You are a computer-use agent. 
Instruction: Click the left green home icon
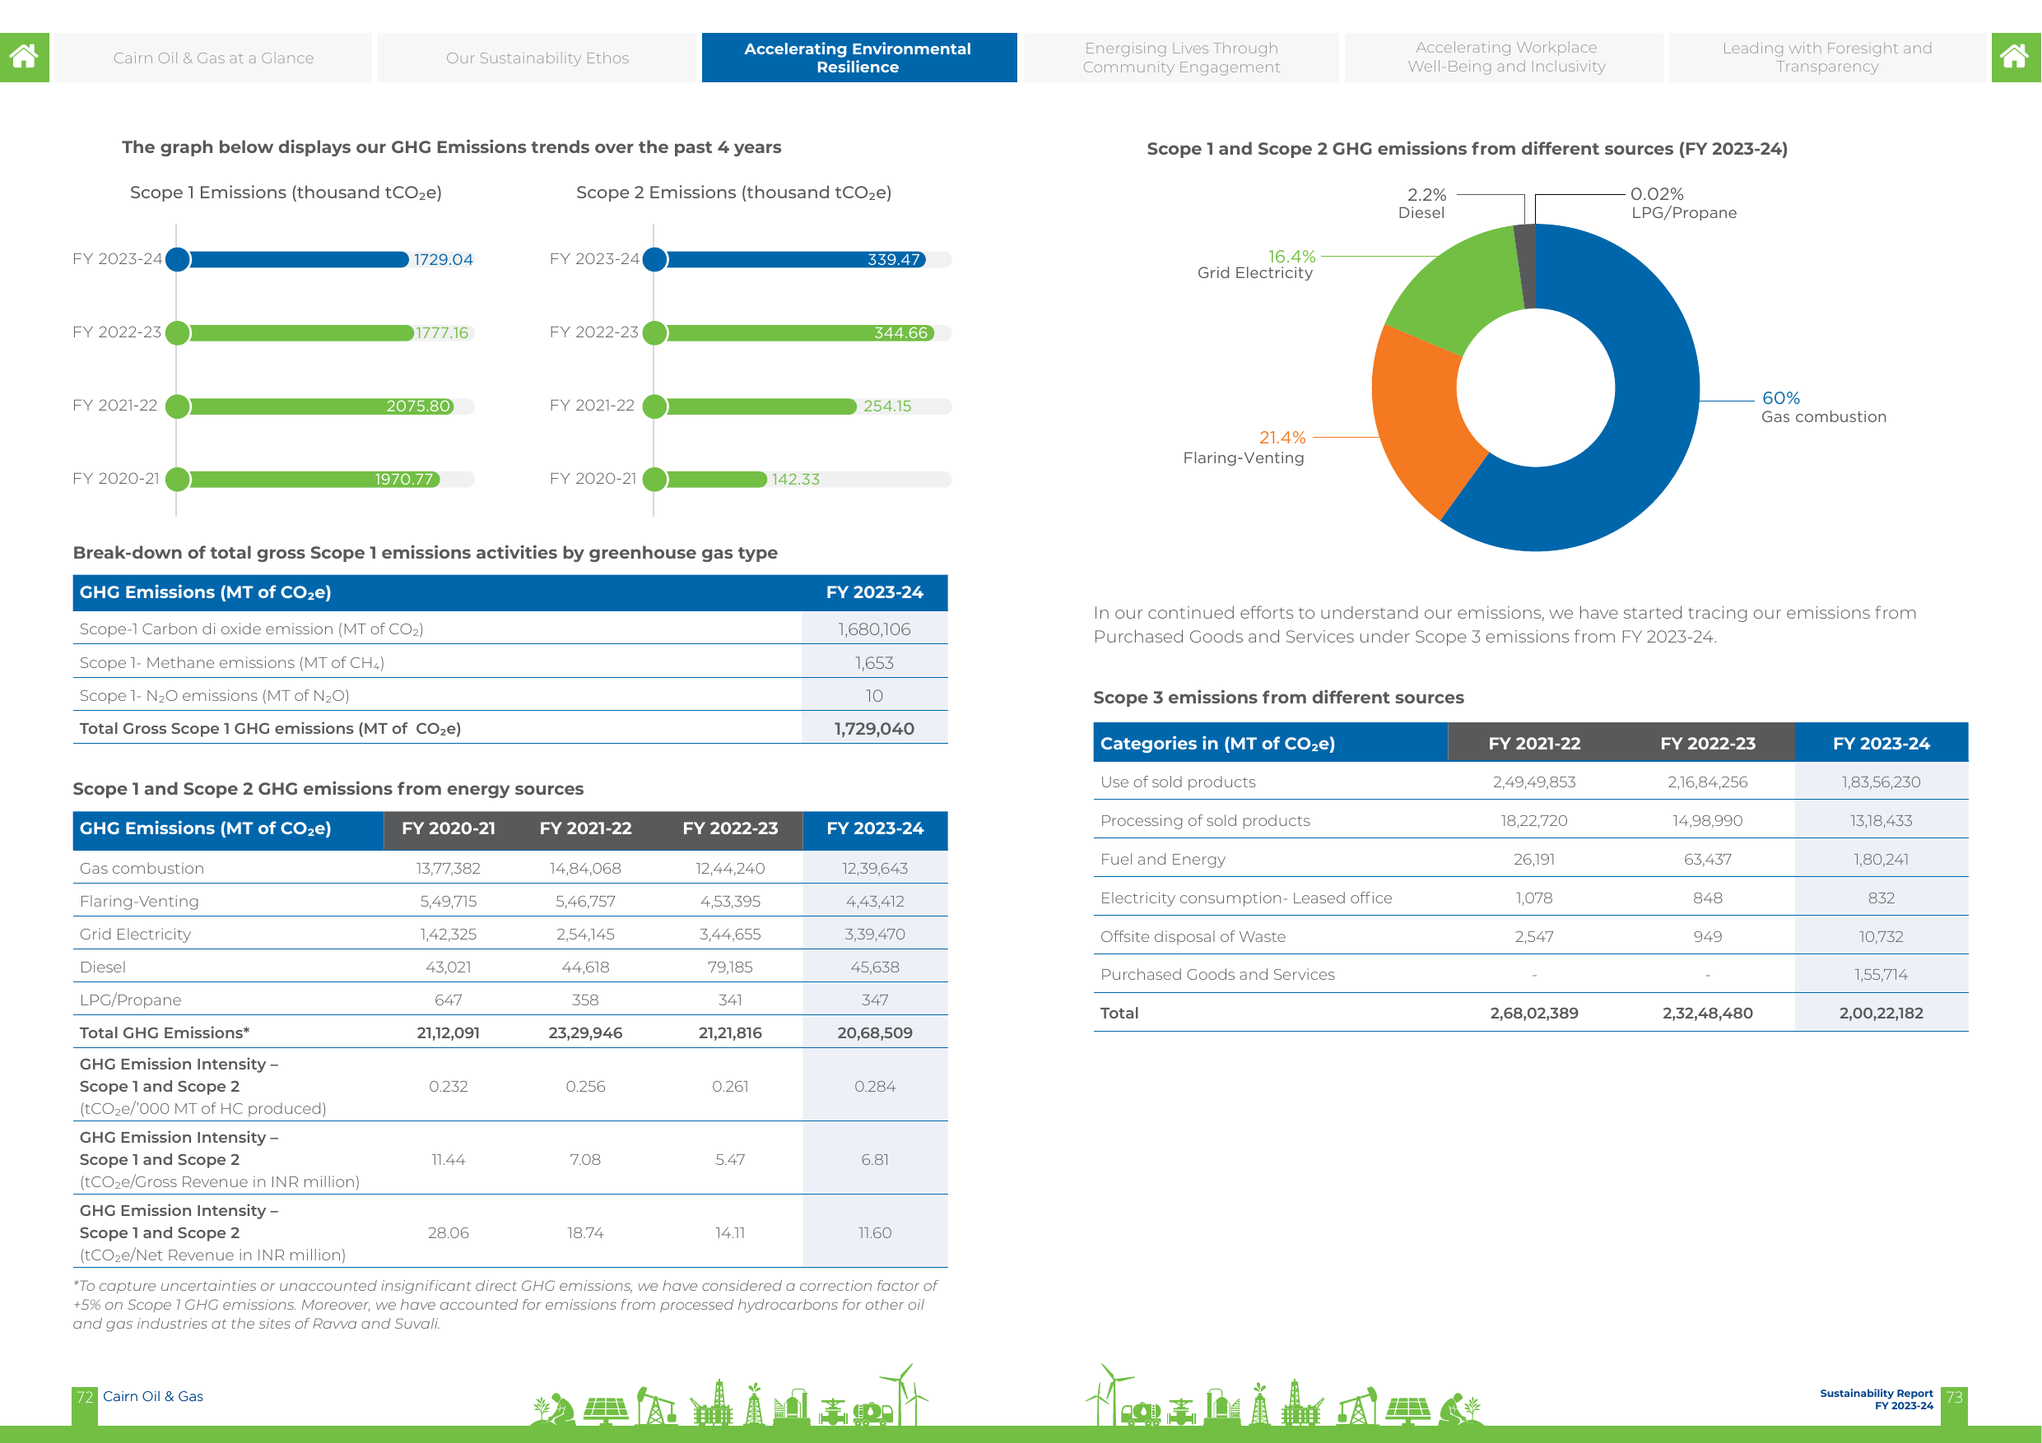click(24, 57)
